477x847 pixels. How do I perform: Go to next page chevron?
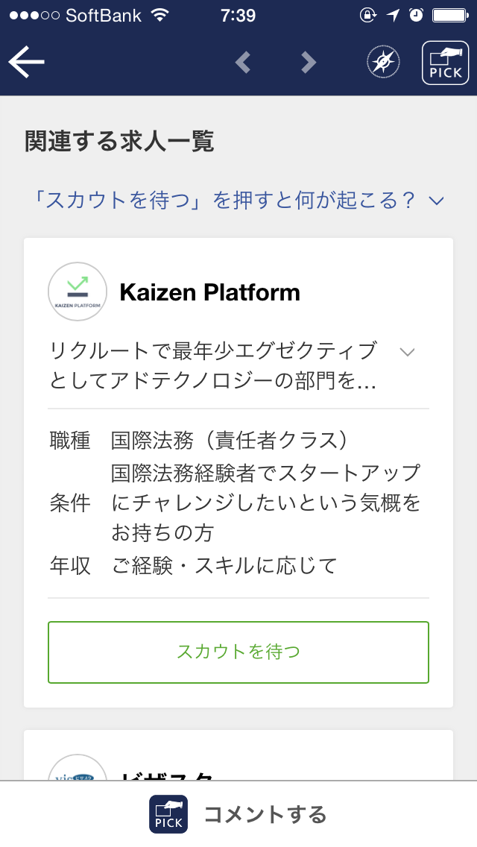click(309, 63)
